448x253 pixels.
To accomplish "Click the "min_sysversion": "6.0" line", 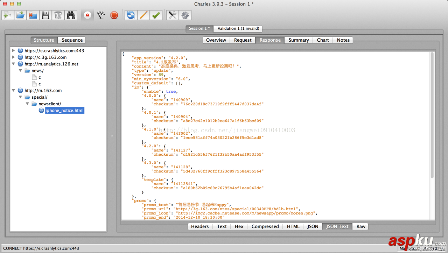I will 161,79.
